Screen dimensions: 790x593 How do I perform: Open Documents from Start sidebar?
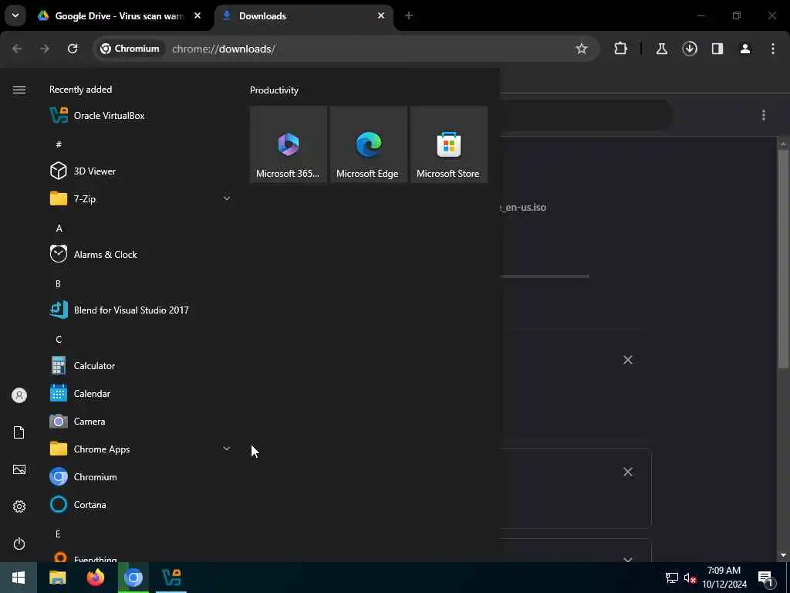point(19,432)
